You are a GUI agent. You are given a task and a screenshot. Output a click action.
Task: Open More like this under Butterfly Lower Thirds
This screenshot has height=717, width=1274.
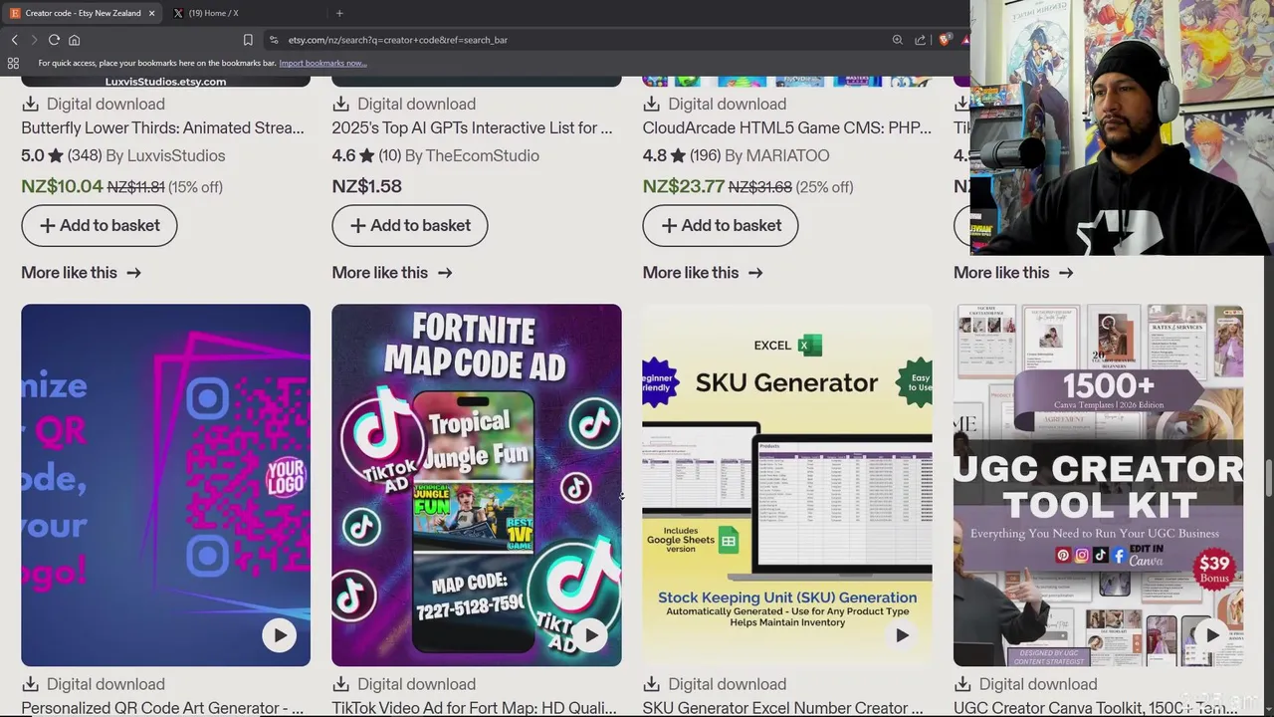coord(81,272)
